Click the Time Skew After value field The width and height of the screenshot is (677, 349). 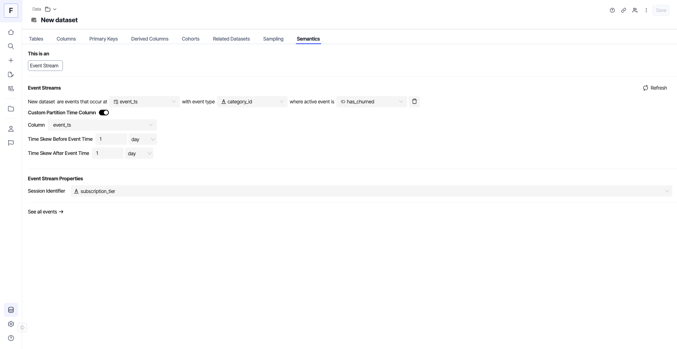(x=107, y=153)
